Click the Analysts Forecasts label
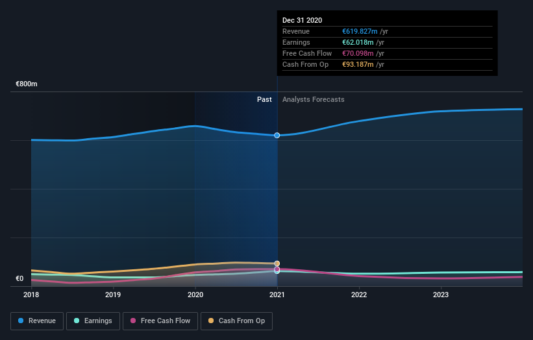This screenshot has width=533, height=340. pyautogui.click(x=314, y=99)
